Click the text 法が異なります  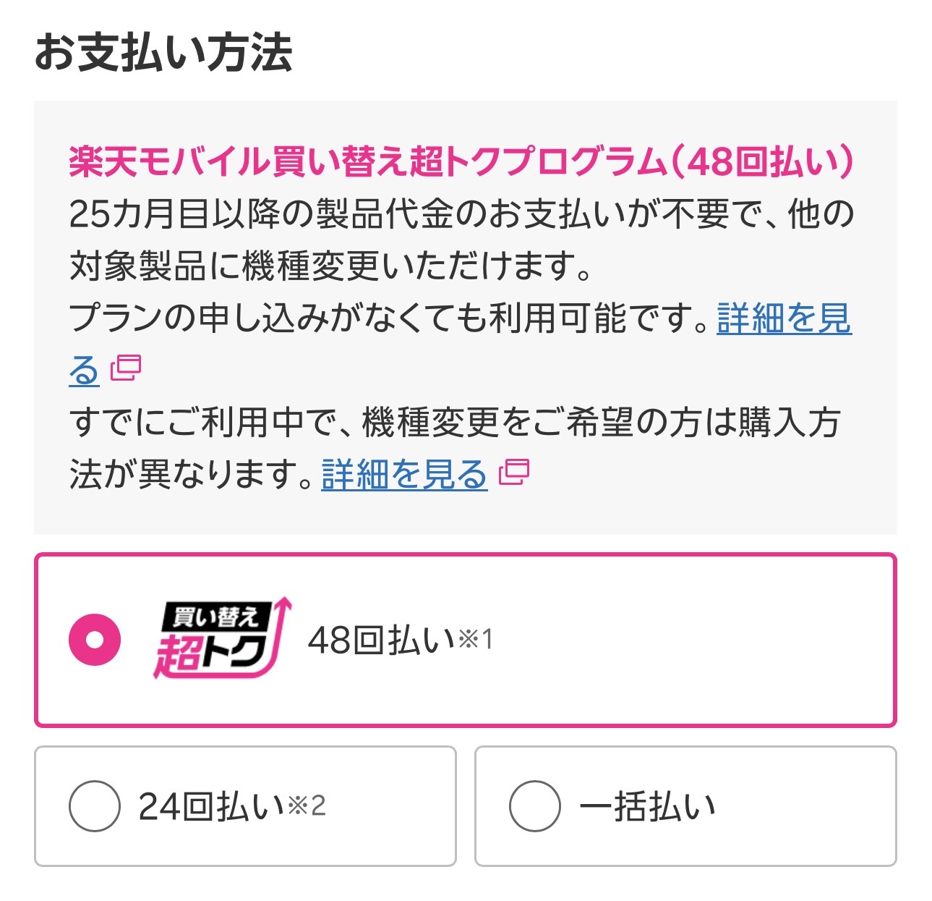click(x=192, y=474)
